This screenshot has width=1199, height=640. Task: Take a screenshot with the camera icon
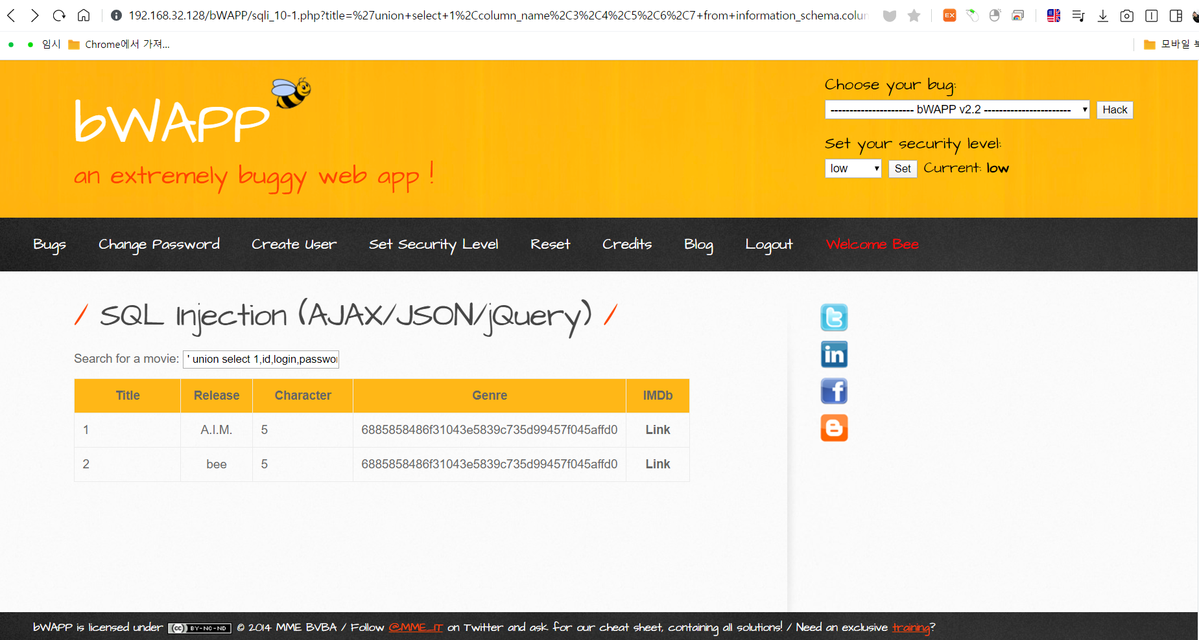click(x=1127, y=16)
